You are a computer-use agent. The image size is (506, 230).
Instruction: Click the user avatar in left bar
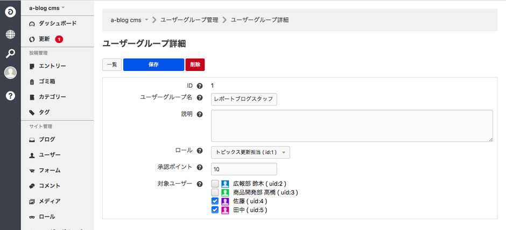pyautogui.click(x=10, y=73)
